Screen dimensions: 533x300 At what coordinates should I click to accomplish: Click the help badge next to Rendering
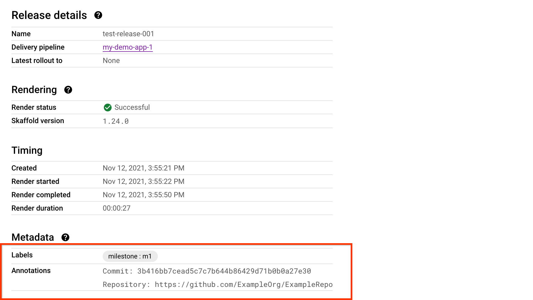point(68,90)
